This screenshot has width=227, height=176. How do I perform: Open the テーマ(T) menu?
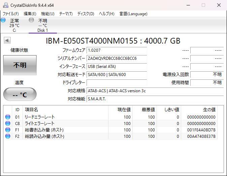(x=66, y=14)
